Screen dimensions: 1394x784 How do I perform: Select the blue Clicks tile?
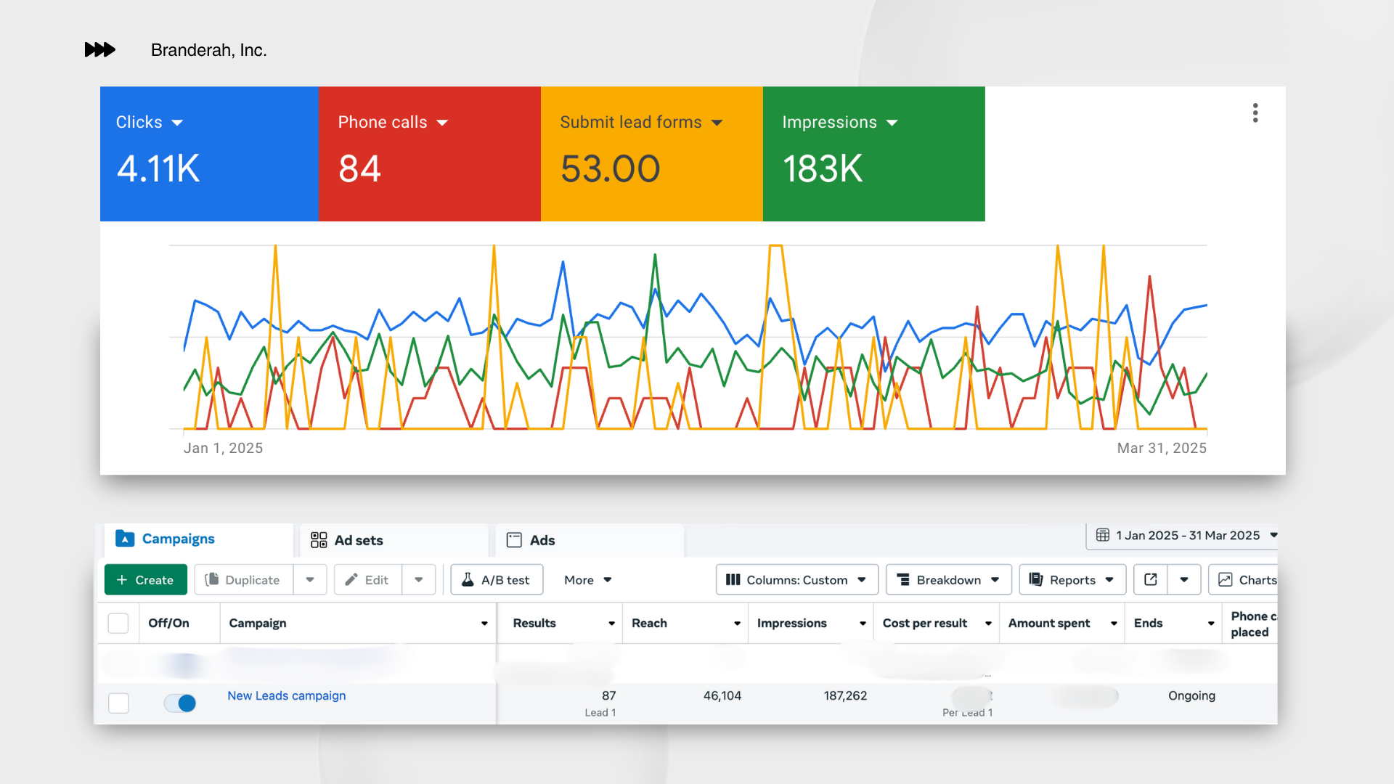point(209,154)
